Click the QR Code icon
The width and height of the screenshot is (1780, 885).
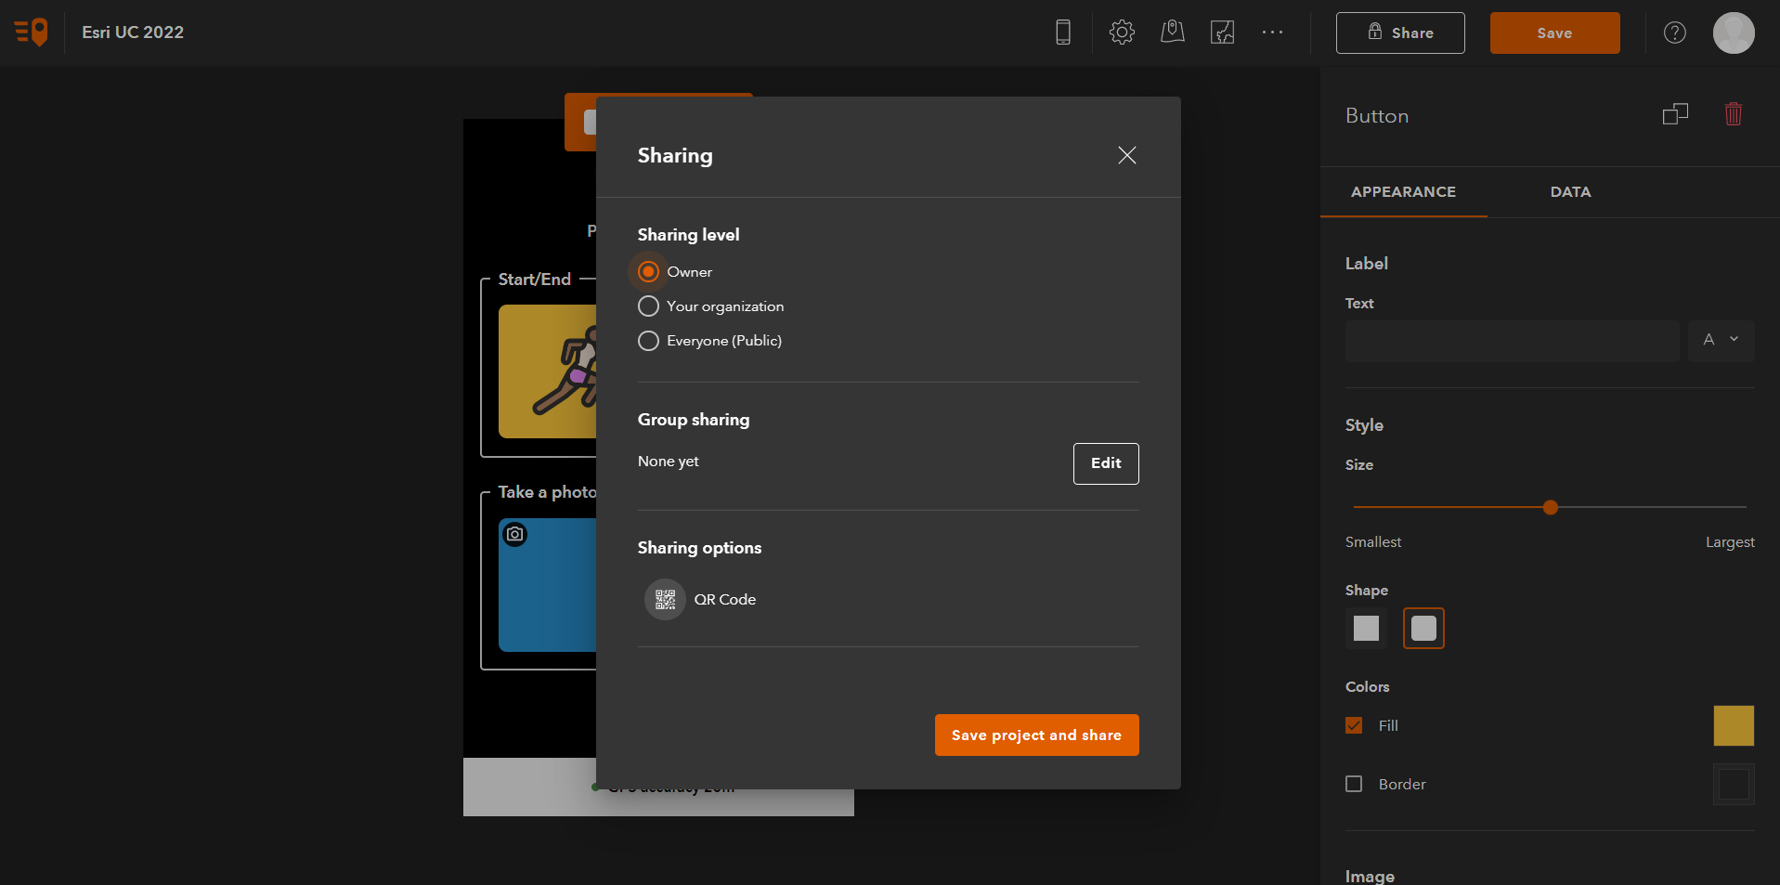(x=665, y=600)
